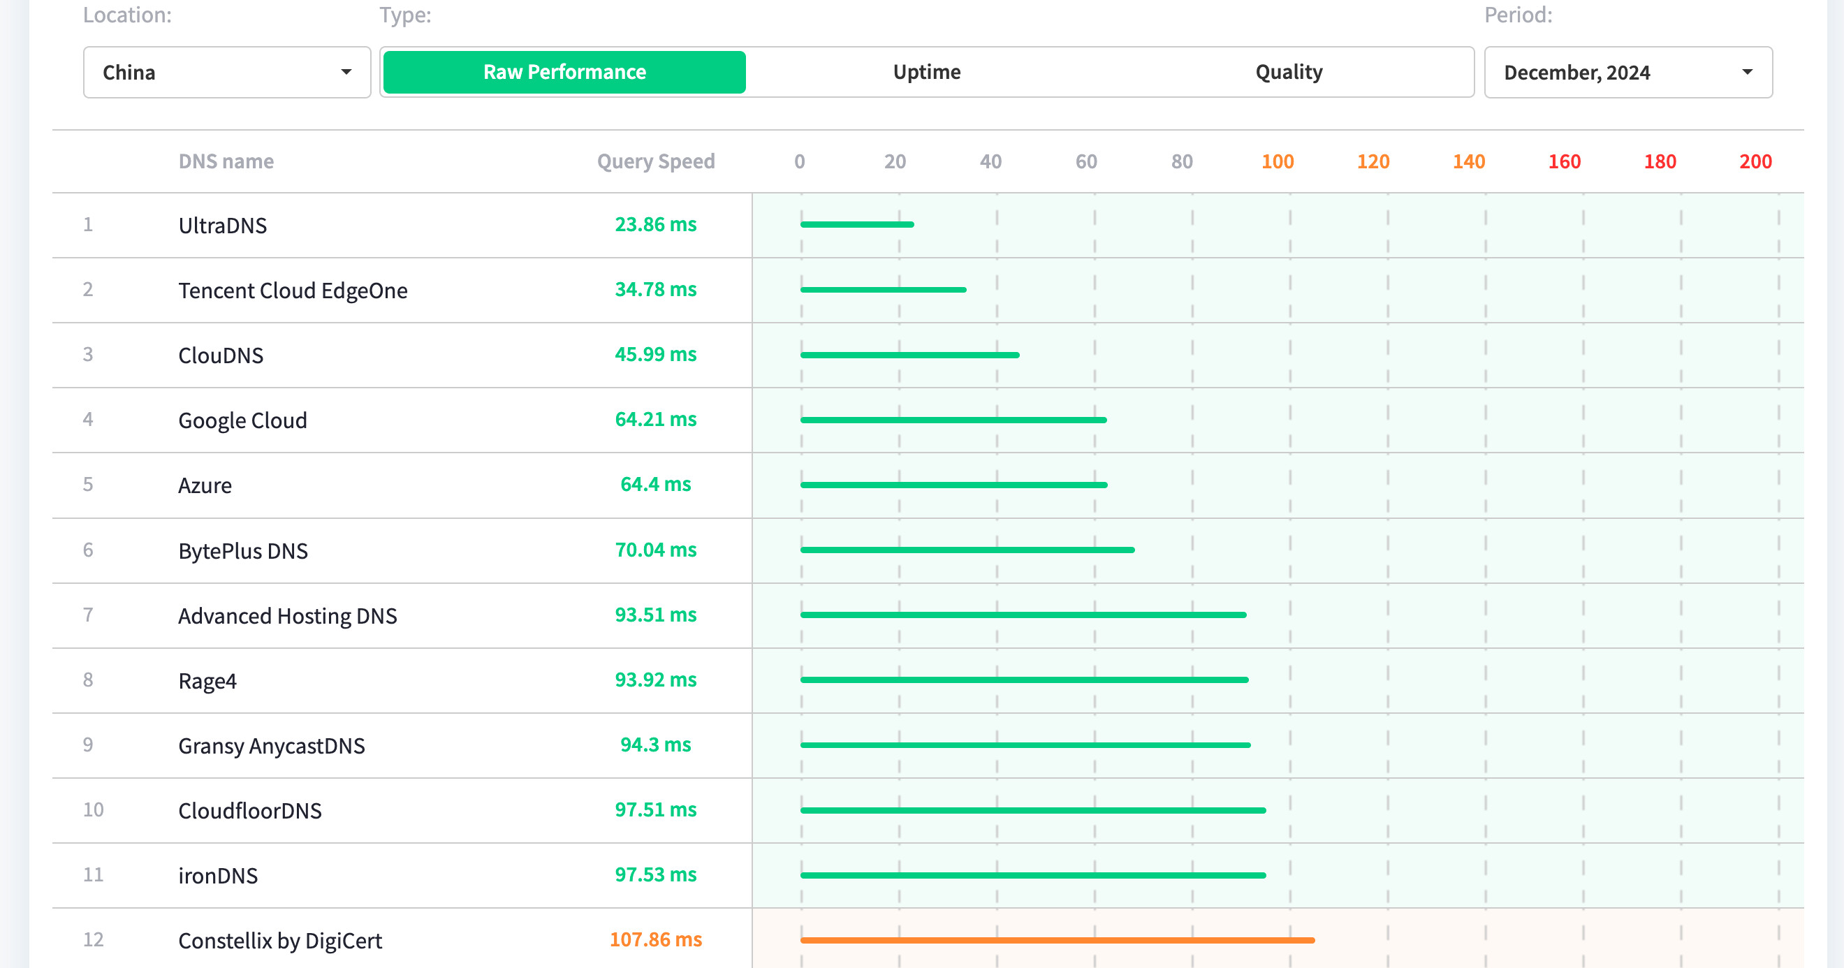Switch to the Uptime tab
The image size is (1844, 968).
[x=926, y=73]
